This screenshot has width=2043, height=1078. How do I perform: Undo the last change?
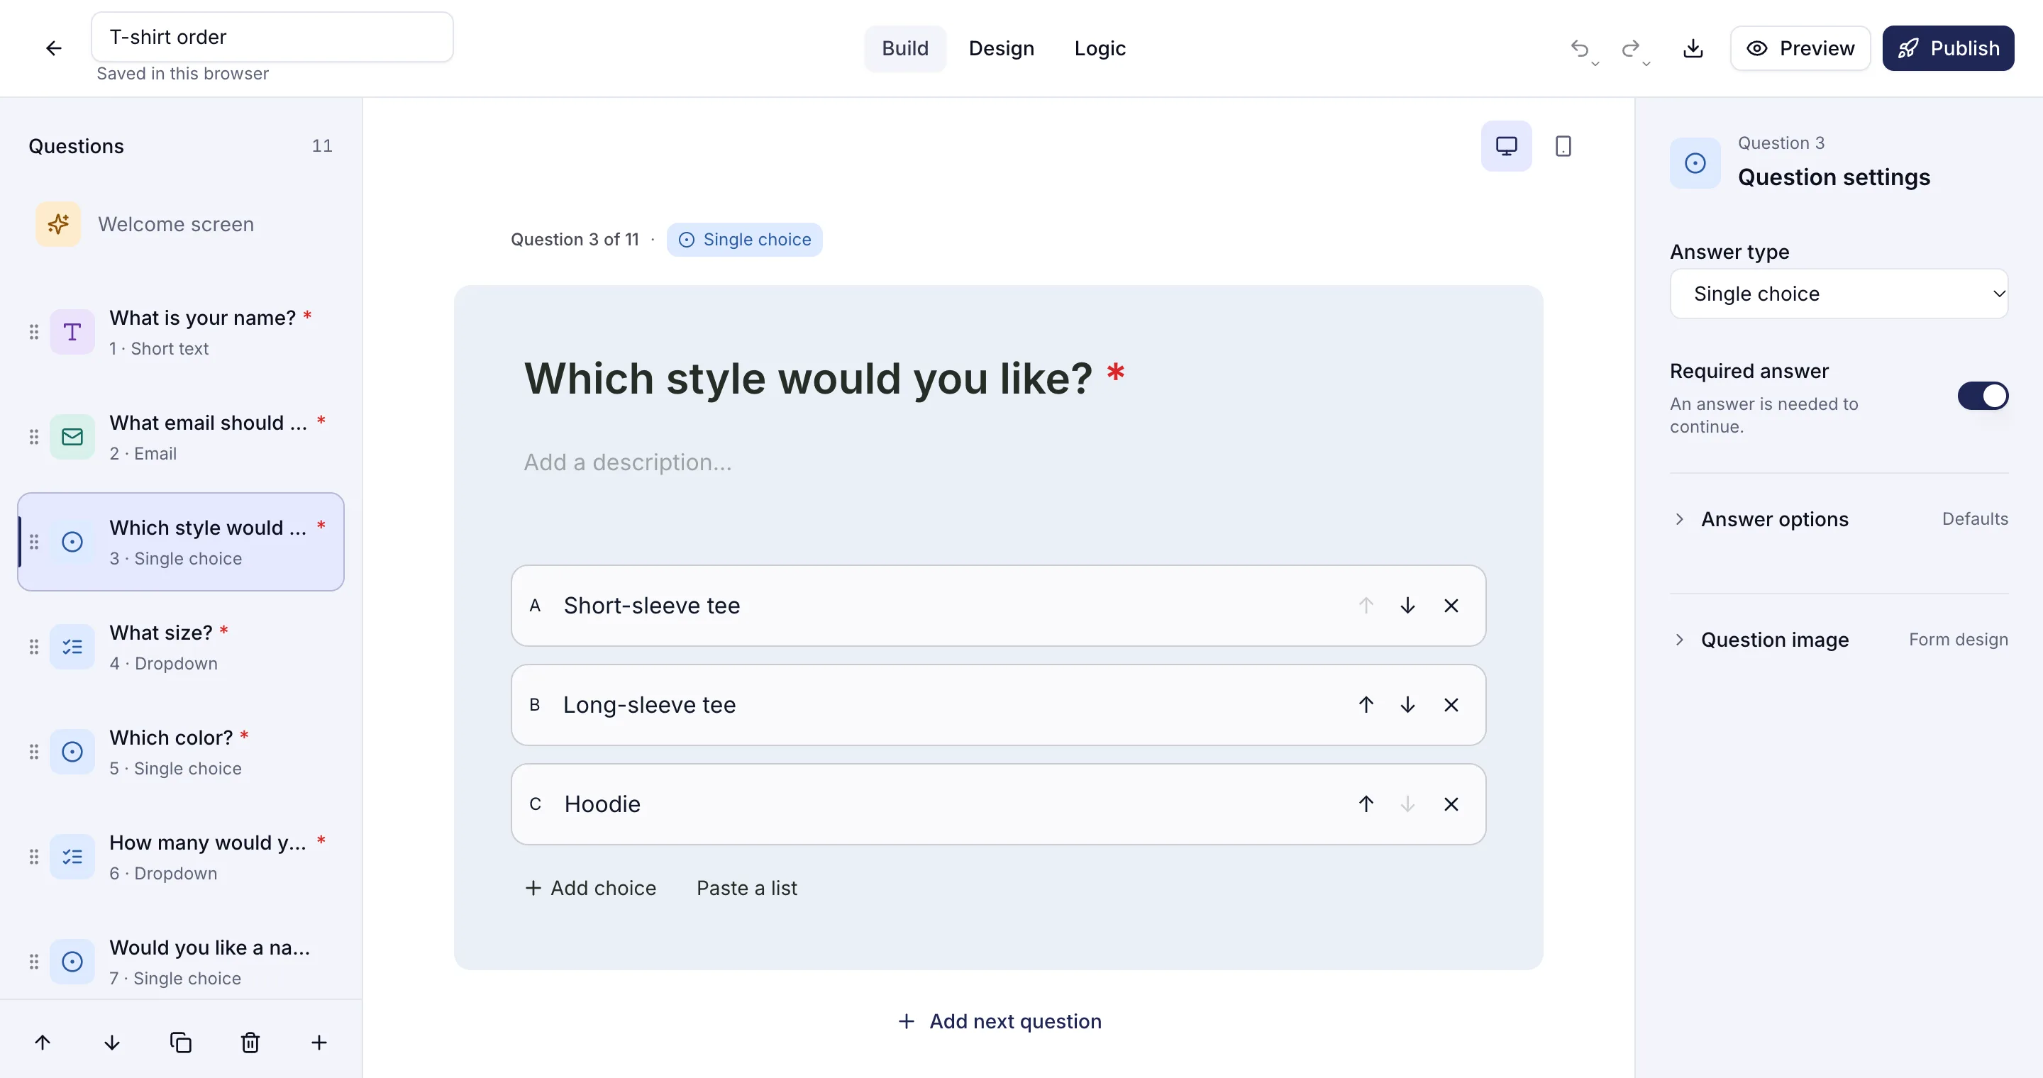(x=1579, y=48)
